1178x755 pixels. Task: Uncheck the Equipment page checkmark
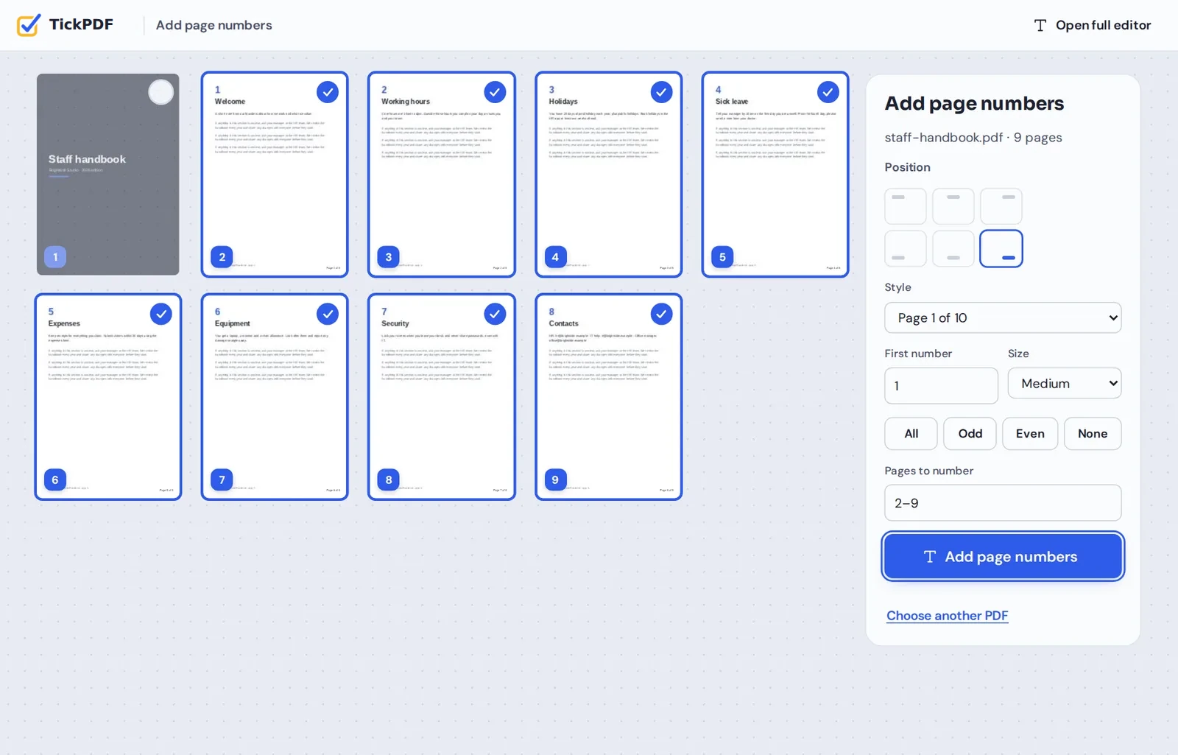click(328, 314)
